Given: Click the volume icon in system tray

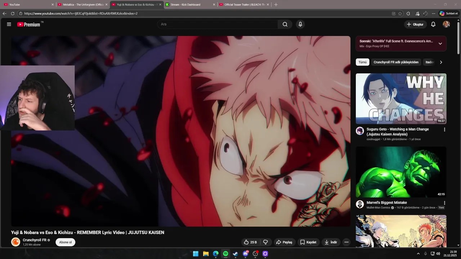Looking at the screenshot, I should coord(438,254).
